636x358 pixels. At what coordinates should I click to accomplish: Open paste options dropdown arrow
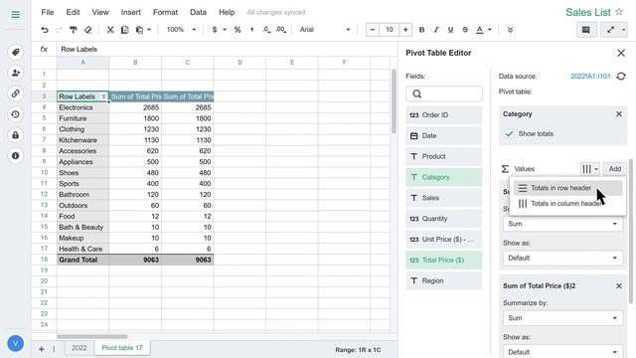pos(149,30)
